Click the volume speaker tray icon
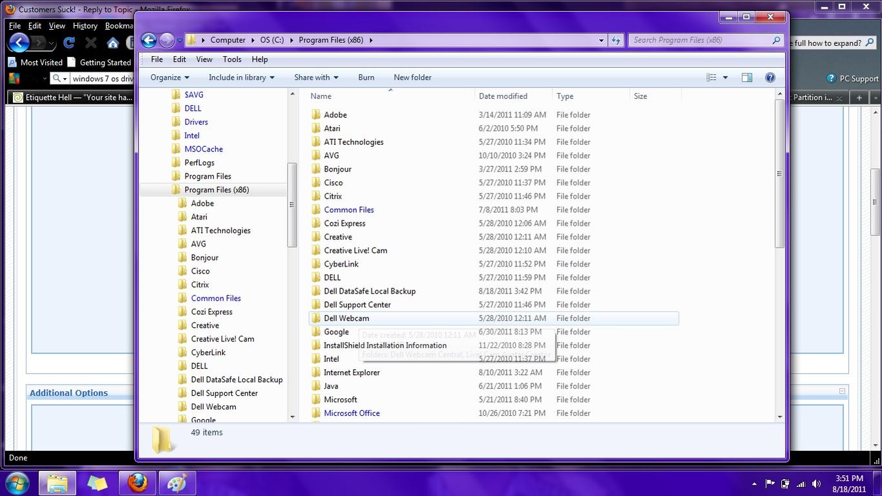The height and width of the screenshot is (496, 882). [x=816, y=484]
